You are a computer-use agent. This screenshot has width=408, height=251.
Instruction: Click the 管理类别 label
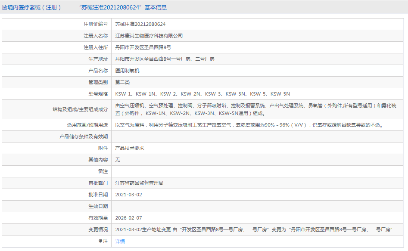click(98, 82)
